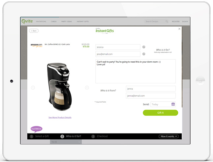Image resolution: width=213 pixels, height=162 pixels.
Task: Click the search magnifier icon
Action: coord(167,22)
